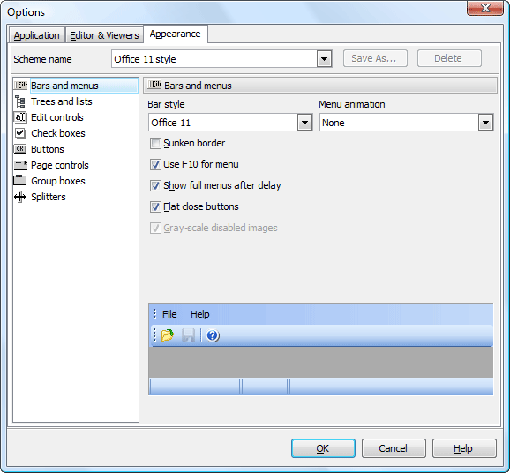510x473 pixels.
Task: Confirm settings with the OK button
Action: click(x=323, y=448)
